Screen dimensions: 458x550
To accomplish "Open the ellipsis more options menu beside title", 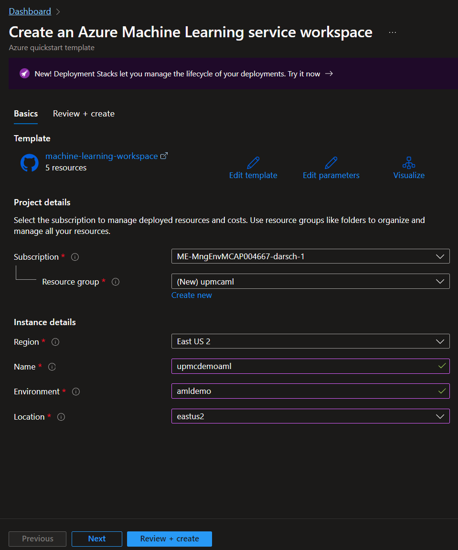I will point(393,32).
